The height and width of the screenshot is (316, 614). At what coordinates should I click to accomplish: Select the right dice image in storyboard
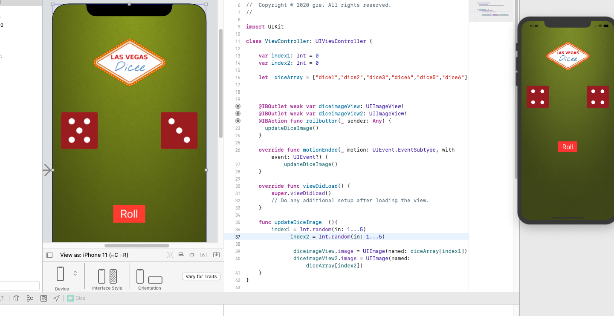(179, 130)
